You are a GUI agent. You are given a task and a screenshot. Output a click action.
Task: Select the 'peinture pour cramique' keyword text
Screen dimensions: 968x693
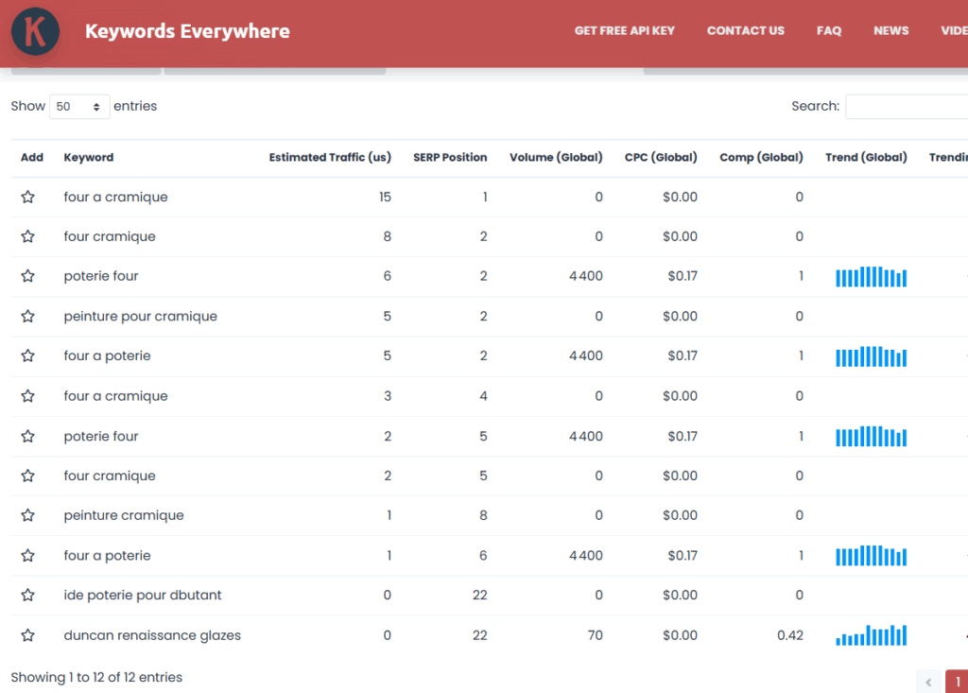point(140,316)
